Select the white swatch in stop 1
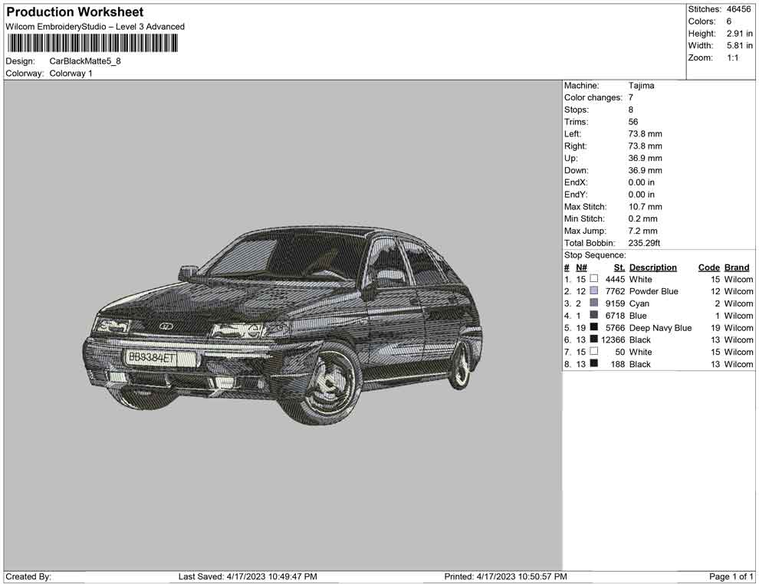759x584 pixels. tap(594, 279)
